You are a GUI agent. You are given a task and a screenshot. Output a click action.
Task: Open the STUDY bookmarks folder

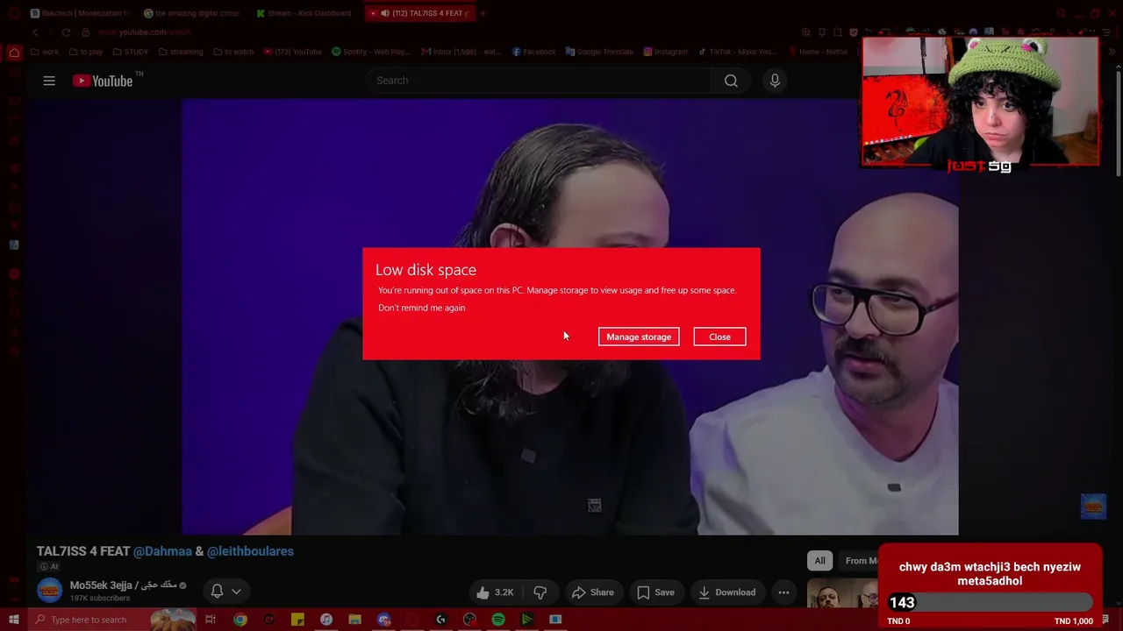[x=131, y=52]
